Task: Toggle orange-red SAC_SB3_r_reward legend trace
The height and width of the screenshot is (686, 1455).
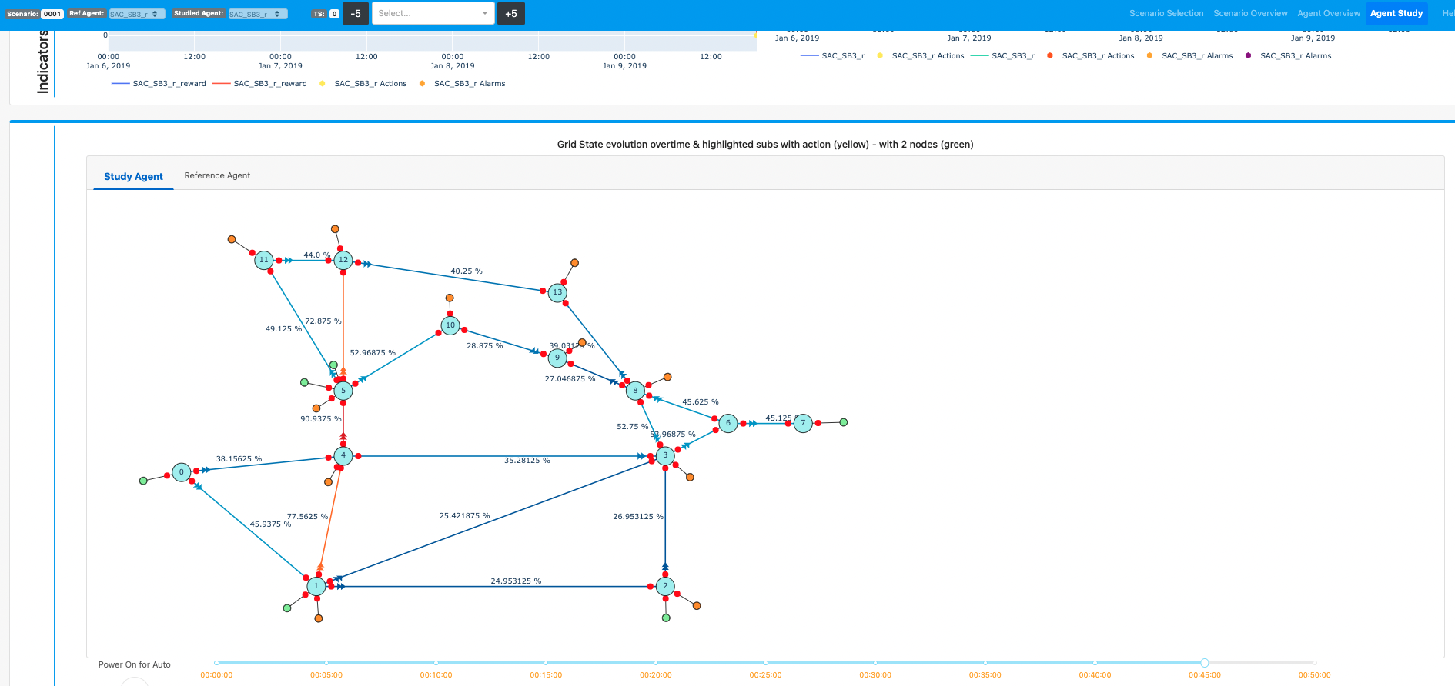Action: (260, 84)
